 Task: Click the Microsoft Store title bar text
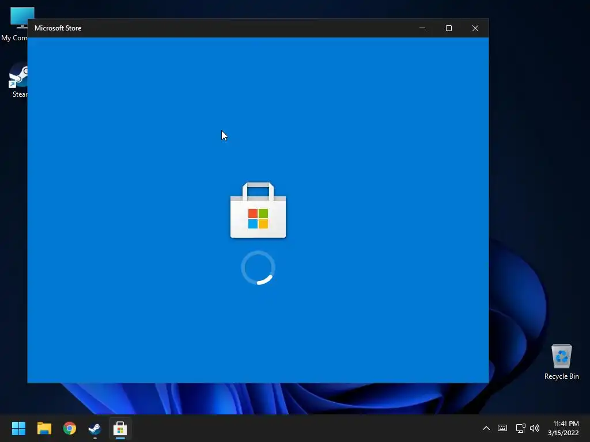(x=58, y=28)
